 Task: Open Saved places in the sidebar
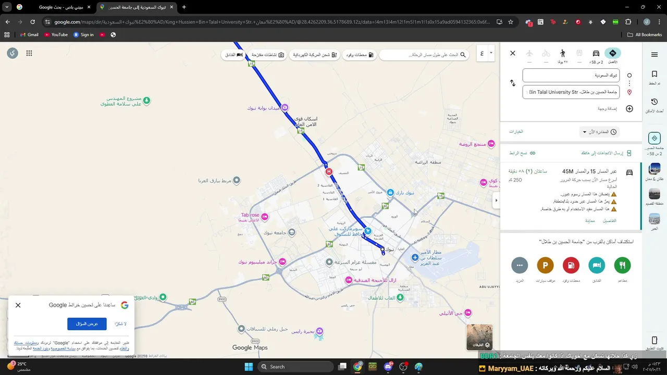point(654,78)
